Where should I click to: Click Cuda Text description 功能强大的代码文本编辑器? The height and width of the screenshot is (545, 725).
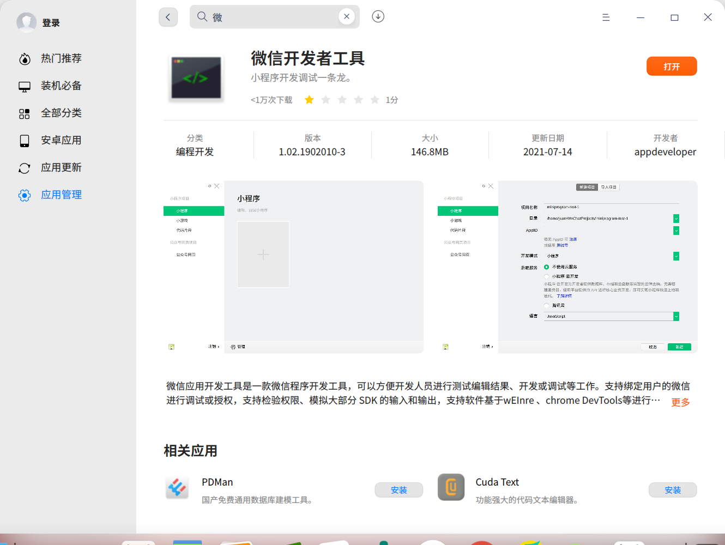pos(527,500)
